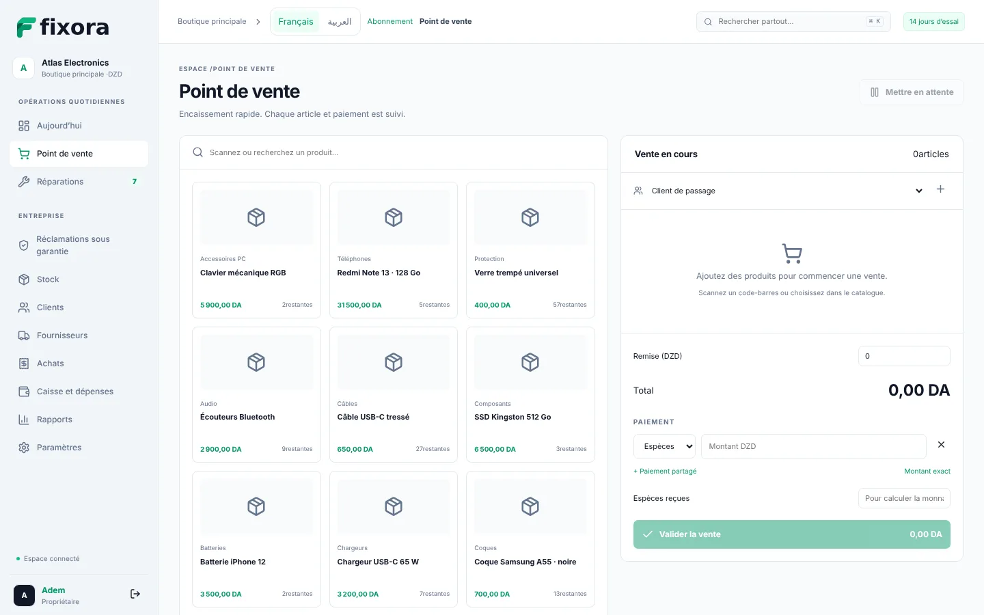Click chevron next to Boutique principale
984x615 pixels.
tap(258, 22)
